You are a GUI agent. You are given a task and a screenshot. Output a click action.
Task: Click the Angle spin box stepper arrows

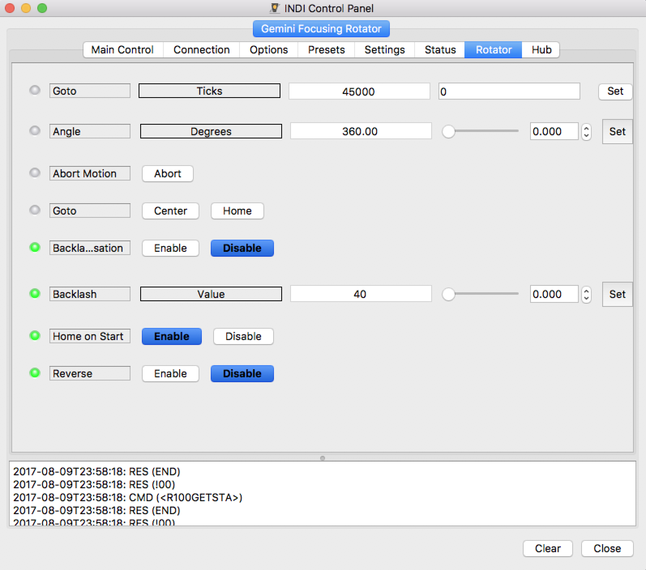[586, 132]
